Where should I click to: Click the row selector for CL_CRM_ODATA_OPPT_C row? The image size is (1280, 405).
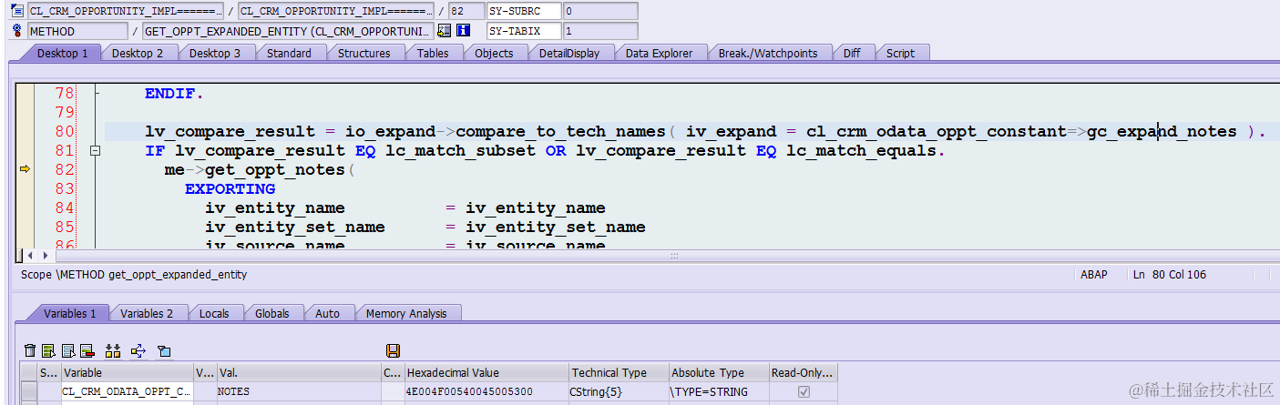29,391
